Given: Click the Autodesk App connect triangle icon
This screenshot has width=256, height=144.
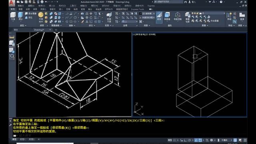Looking at the screenshot, I should point(214,2).
